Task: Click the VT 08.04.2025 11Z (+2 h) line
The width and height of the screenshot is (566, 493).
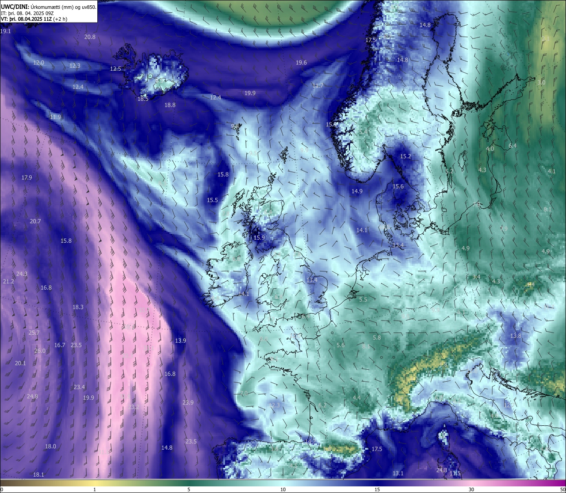Action: pos(34,19)
